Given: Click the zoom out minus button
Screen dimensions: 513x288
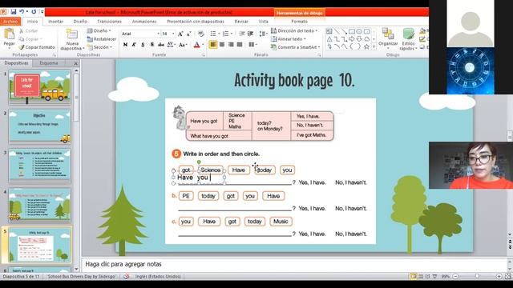Looking at the screenshot, I should pyautogui.click(x=455, y=277).
